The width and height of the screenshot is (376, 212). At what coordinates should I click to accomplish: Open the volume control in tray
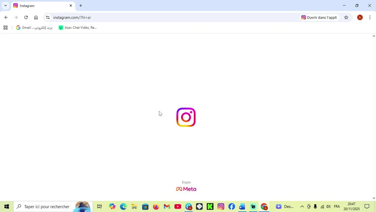[x=329, y=206]
